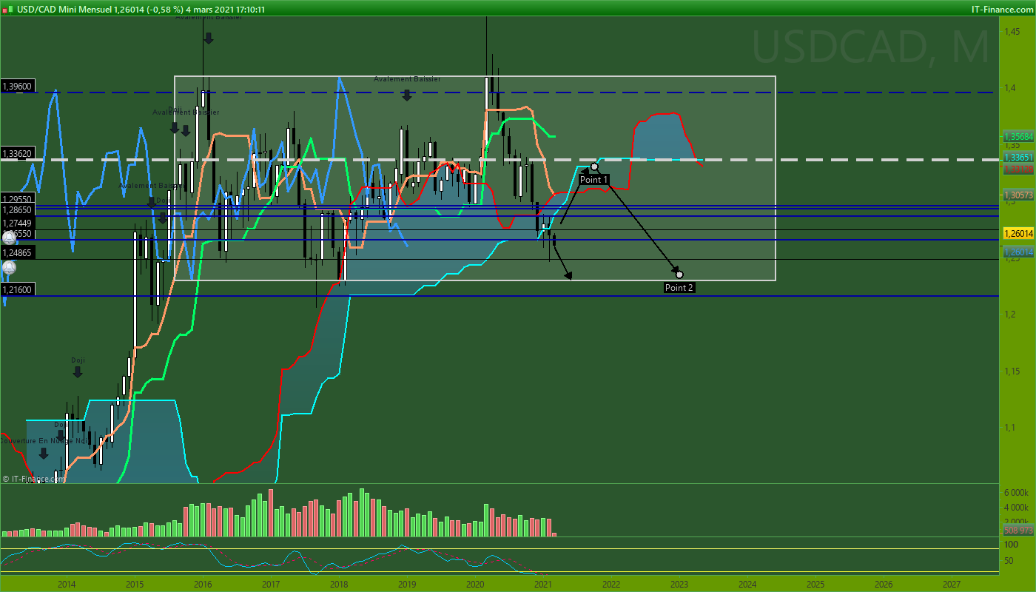Click the 100 oscillator scale tick
The width and height of the screenshot is (1036, 592).
coord(1011,545)
